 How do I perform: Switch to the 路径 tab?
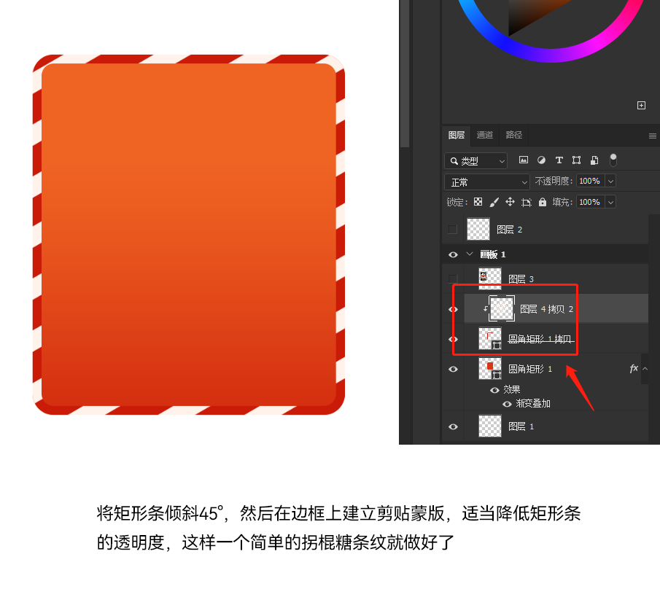pyautogui.click(x=514, y=135)
